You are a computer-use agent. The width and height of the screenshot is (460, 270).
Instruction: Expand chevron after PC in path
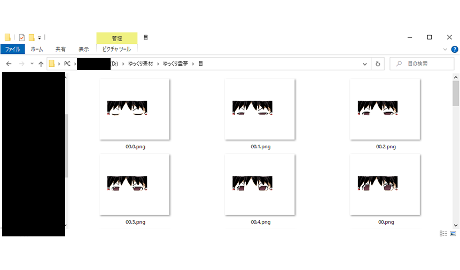[x=75, y=64]
